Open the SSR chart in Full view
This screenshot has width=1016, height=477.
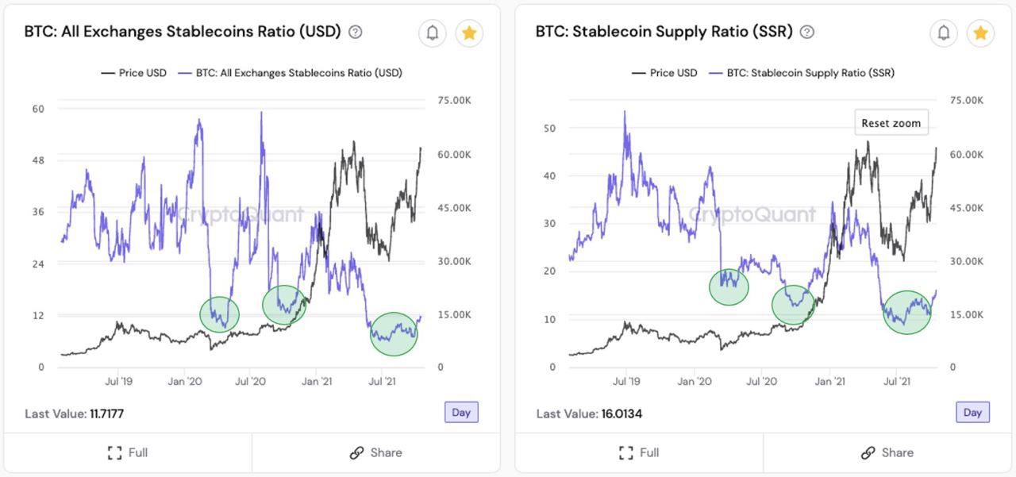[639, 453]
